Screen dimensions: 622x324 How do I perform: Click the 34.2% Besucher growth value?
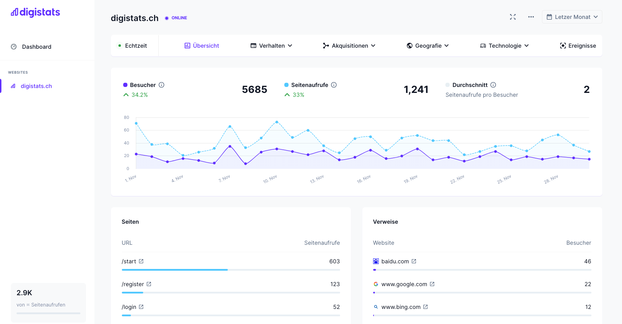pyautogui.click(x=140, y=95)
